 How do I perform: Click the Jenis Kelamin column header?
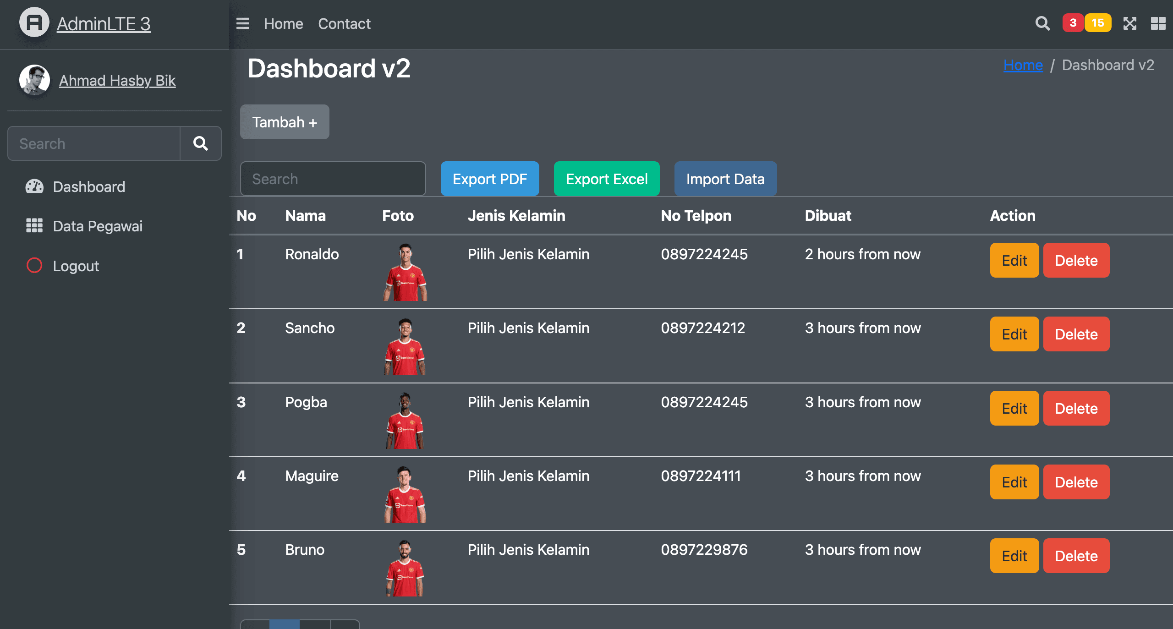tap(516, 215)
